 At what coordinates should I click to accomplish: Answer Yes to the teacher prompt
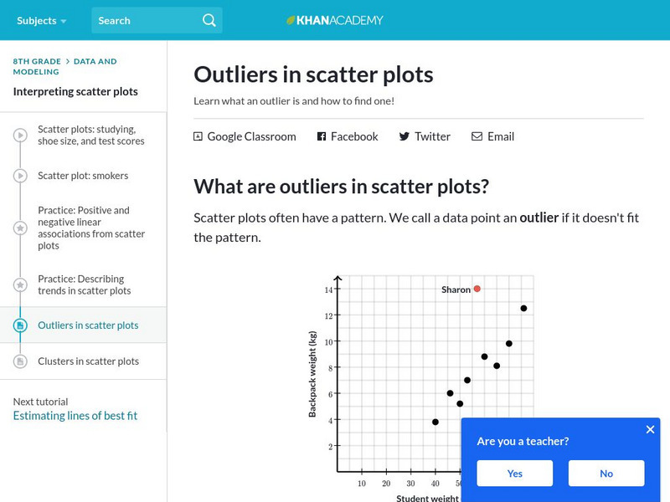point(514,474)
